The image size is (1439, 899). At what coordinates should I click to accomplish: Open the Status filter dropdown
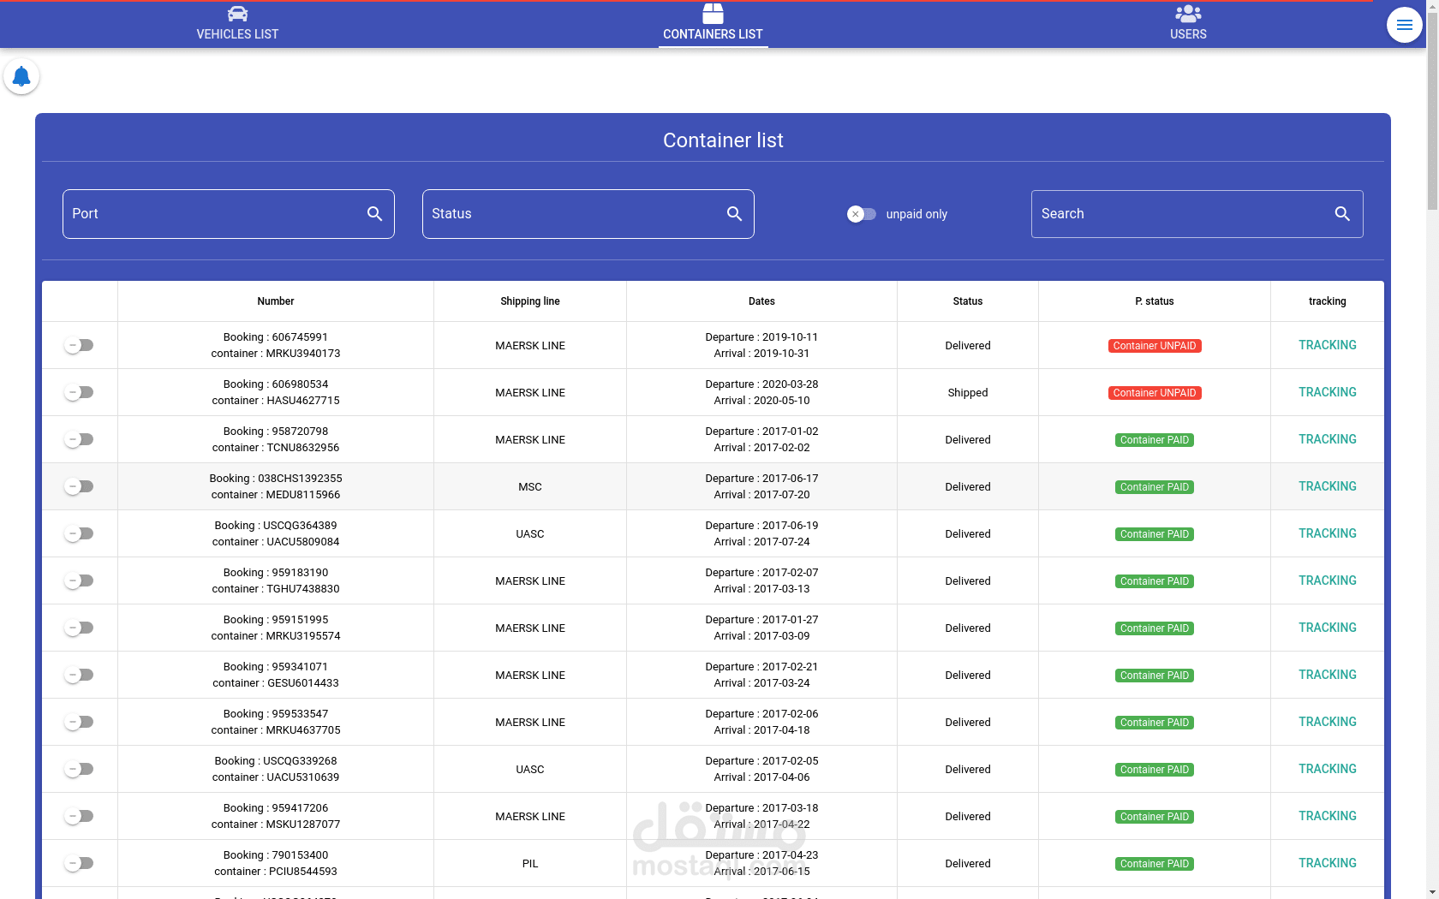(588, 214)
